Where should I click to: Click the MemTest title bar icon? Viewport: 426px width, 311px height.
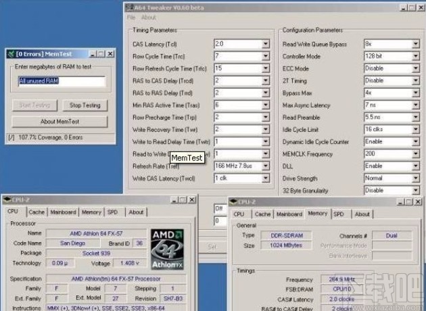click(x=11, y=54)
